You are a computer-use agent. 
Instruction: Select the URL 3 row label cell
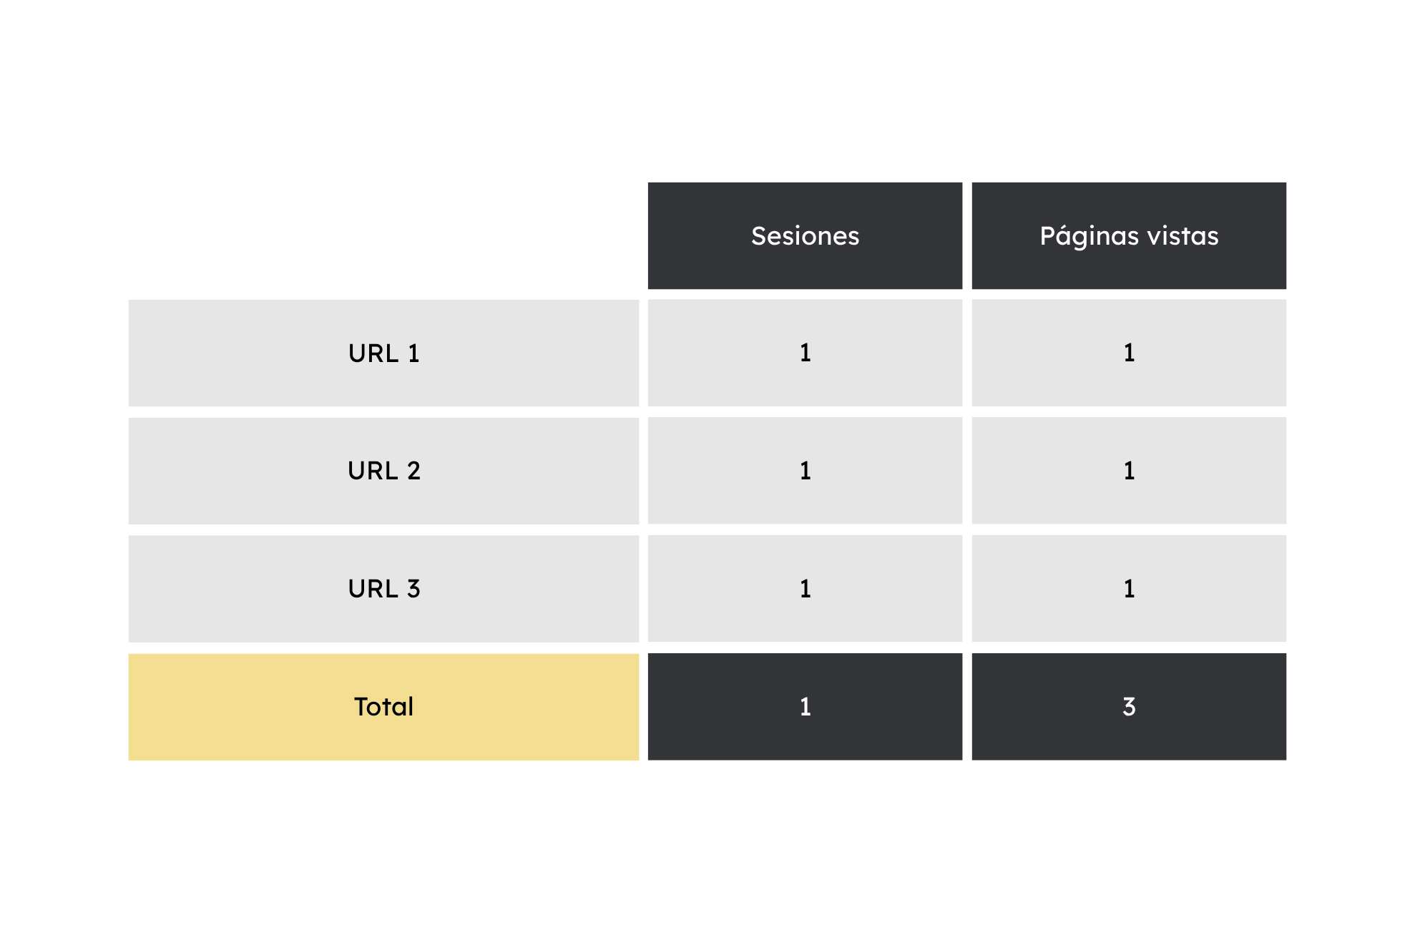[x=383, y=589]
